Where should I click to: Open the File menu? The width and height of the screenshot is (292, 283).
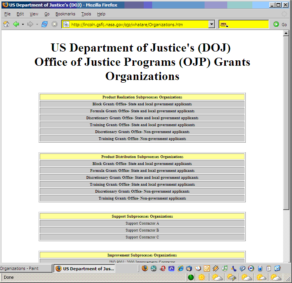(7, 14)
